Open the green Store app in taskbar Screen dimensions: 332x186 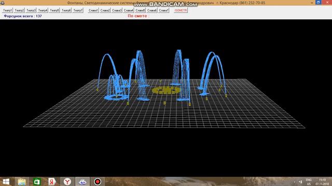[37, 181]
